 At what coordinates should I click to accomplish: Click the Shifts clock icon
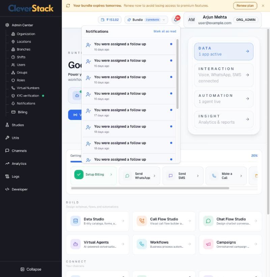[13, 57]
